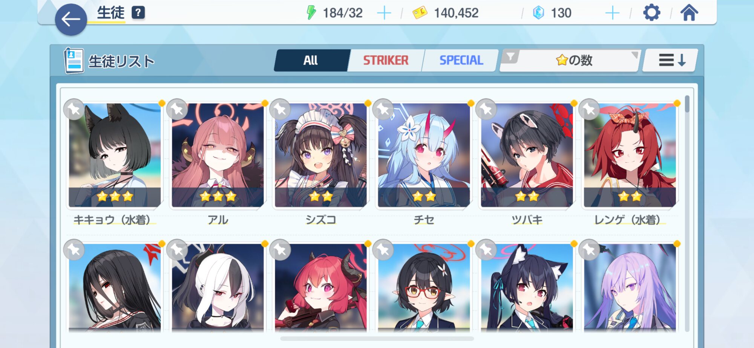Add energy with the plus icon
The width and height of the screenshot is (754, 348).
(x=384, y=13)
